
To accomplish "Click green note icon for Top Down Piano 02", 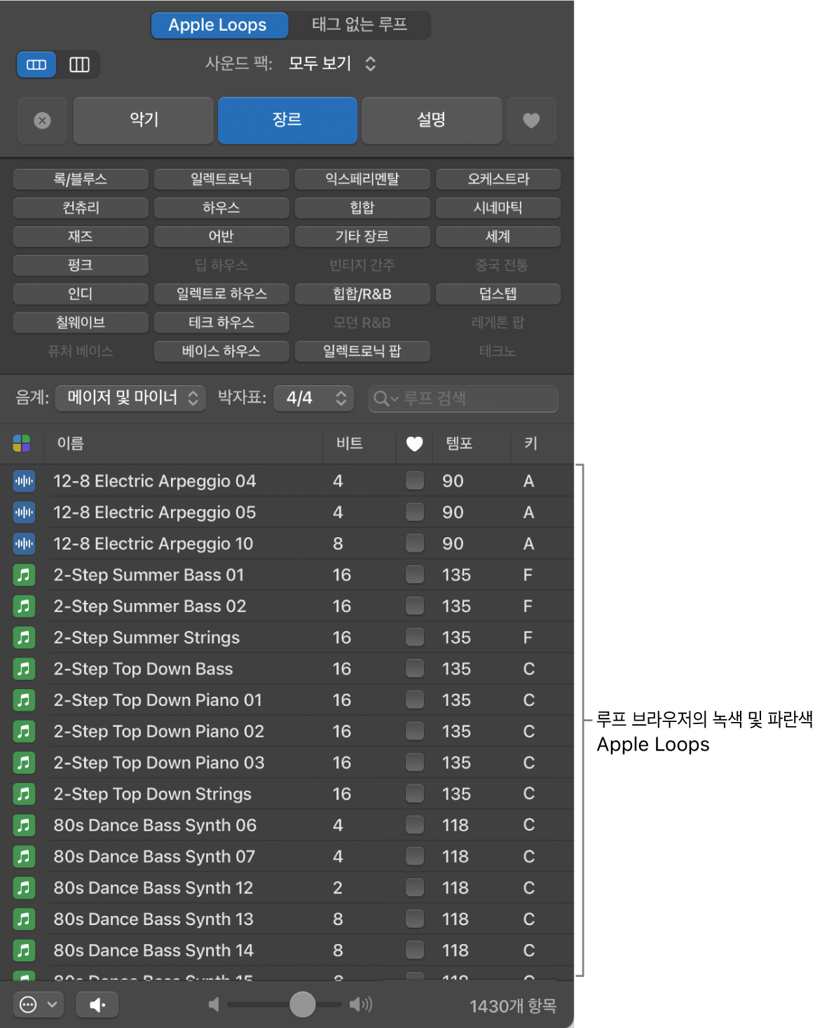I will pyautogui.click(x=24, y=731).
